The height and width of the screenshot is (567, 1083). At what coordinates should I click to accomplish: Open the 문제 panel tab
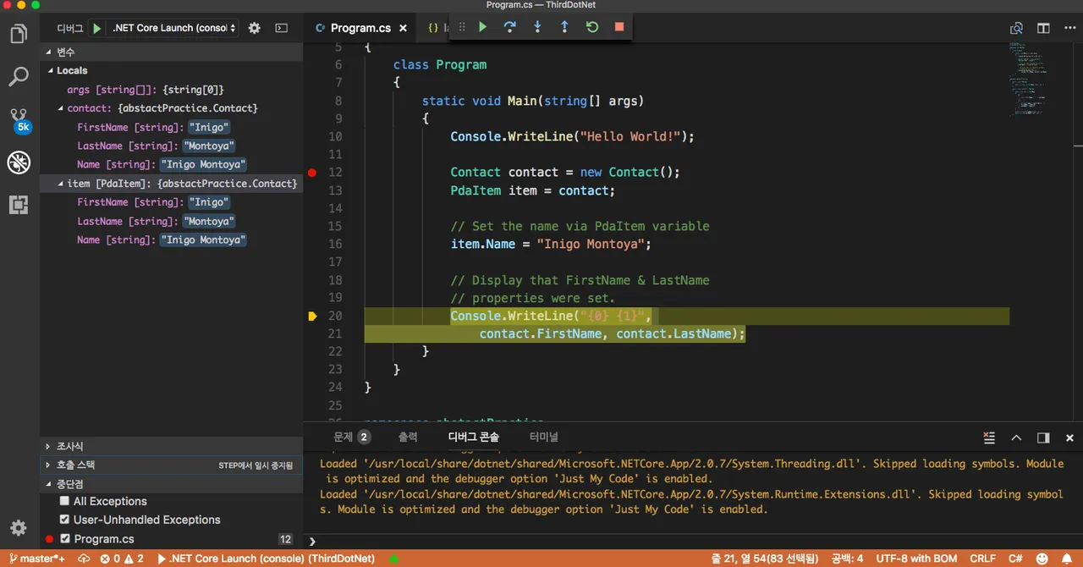click(x=352, y=438)
